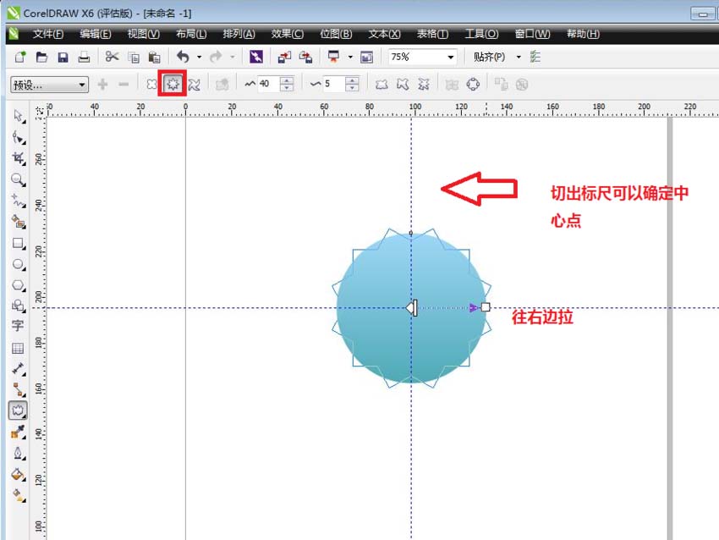Select the Push-pull distortion mode
Image resolution: width=719 pixels, height=540 pixels.
[153, 83]
